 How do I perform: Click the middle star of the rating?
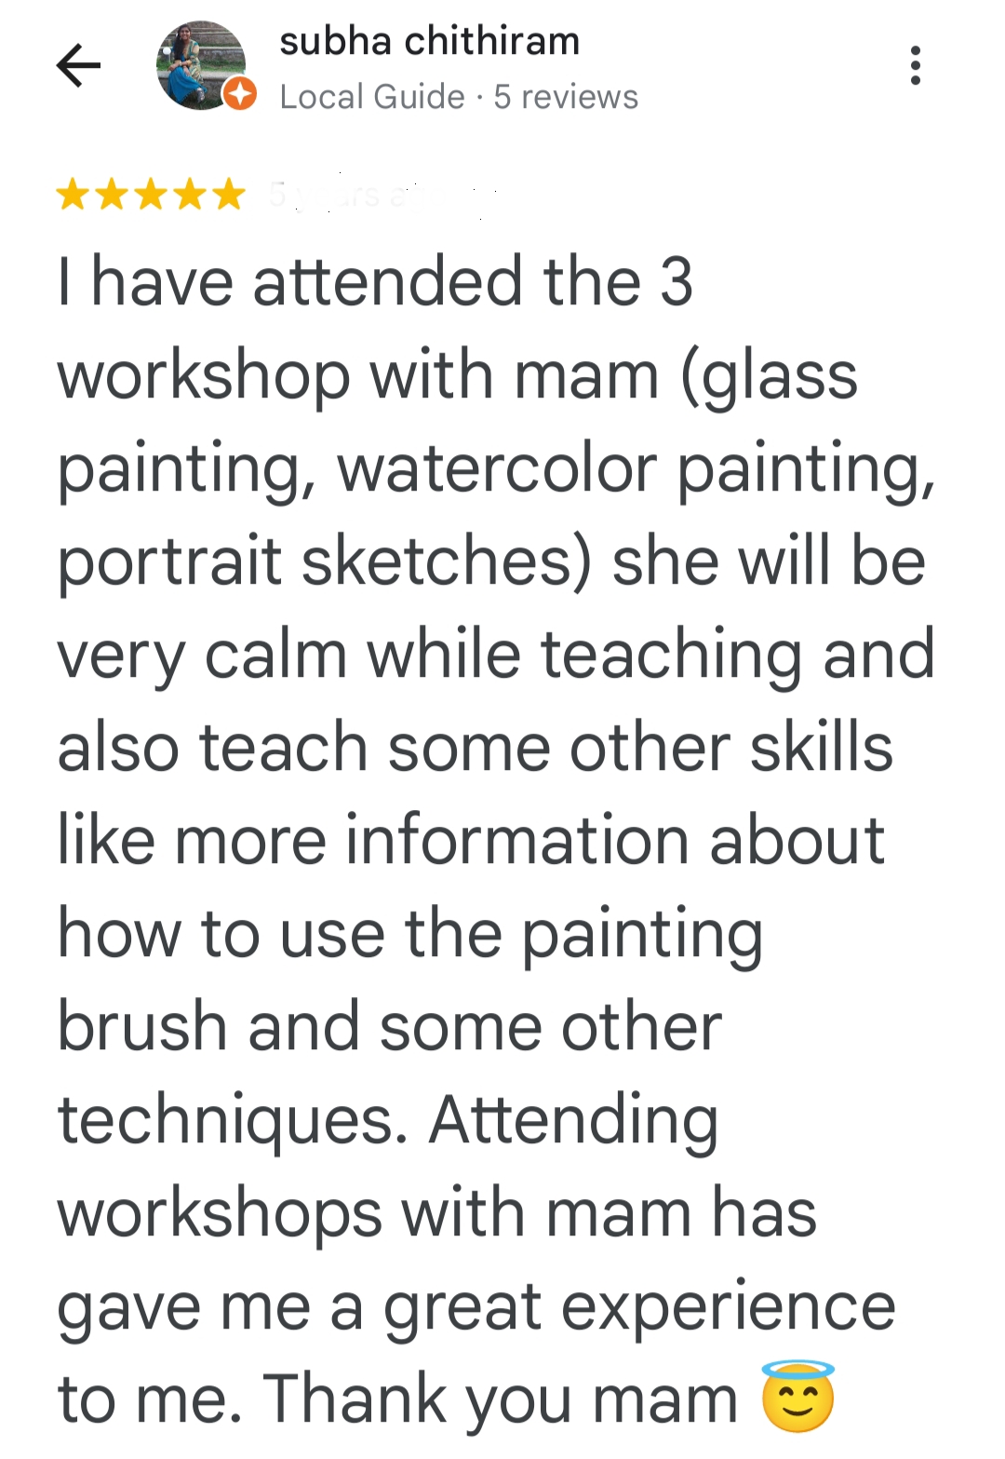(150, 196)
